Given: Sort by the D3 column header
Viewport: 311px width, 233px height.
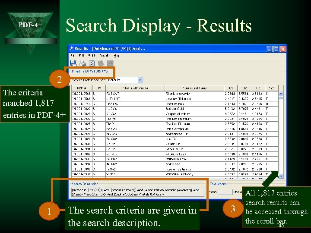Looking at the screenshot, I should point(258,88).
